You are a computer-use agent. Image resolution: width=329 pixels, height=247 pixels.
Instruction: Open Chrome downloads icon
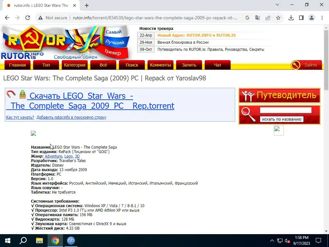[291, 18]
